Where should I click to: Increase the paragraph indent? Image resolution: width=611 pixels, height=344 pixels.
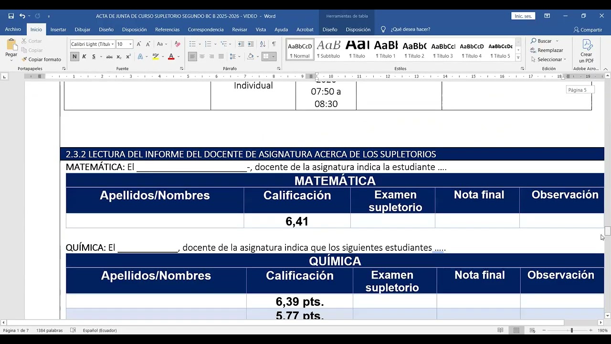click(x=250, y=44)
